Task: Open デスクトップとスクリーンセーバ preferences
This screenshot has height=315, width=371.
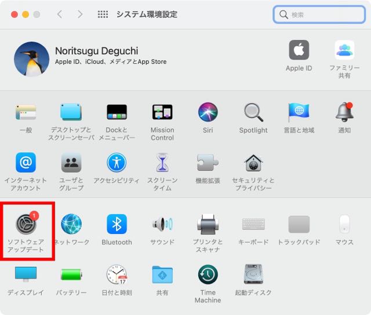Action: [x=71, y=112]
